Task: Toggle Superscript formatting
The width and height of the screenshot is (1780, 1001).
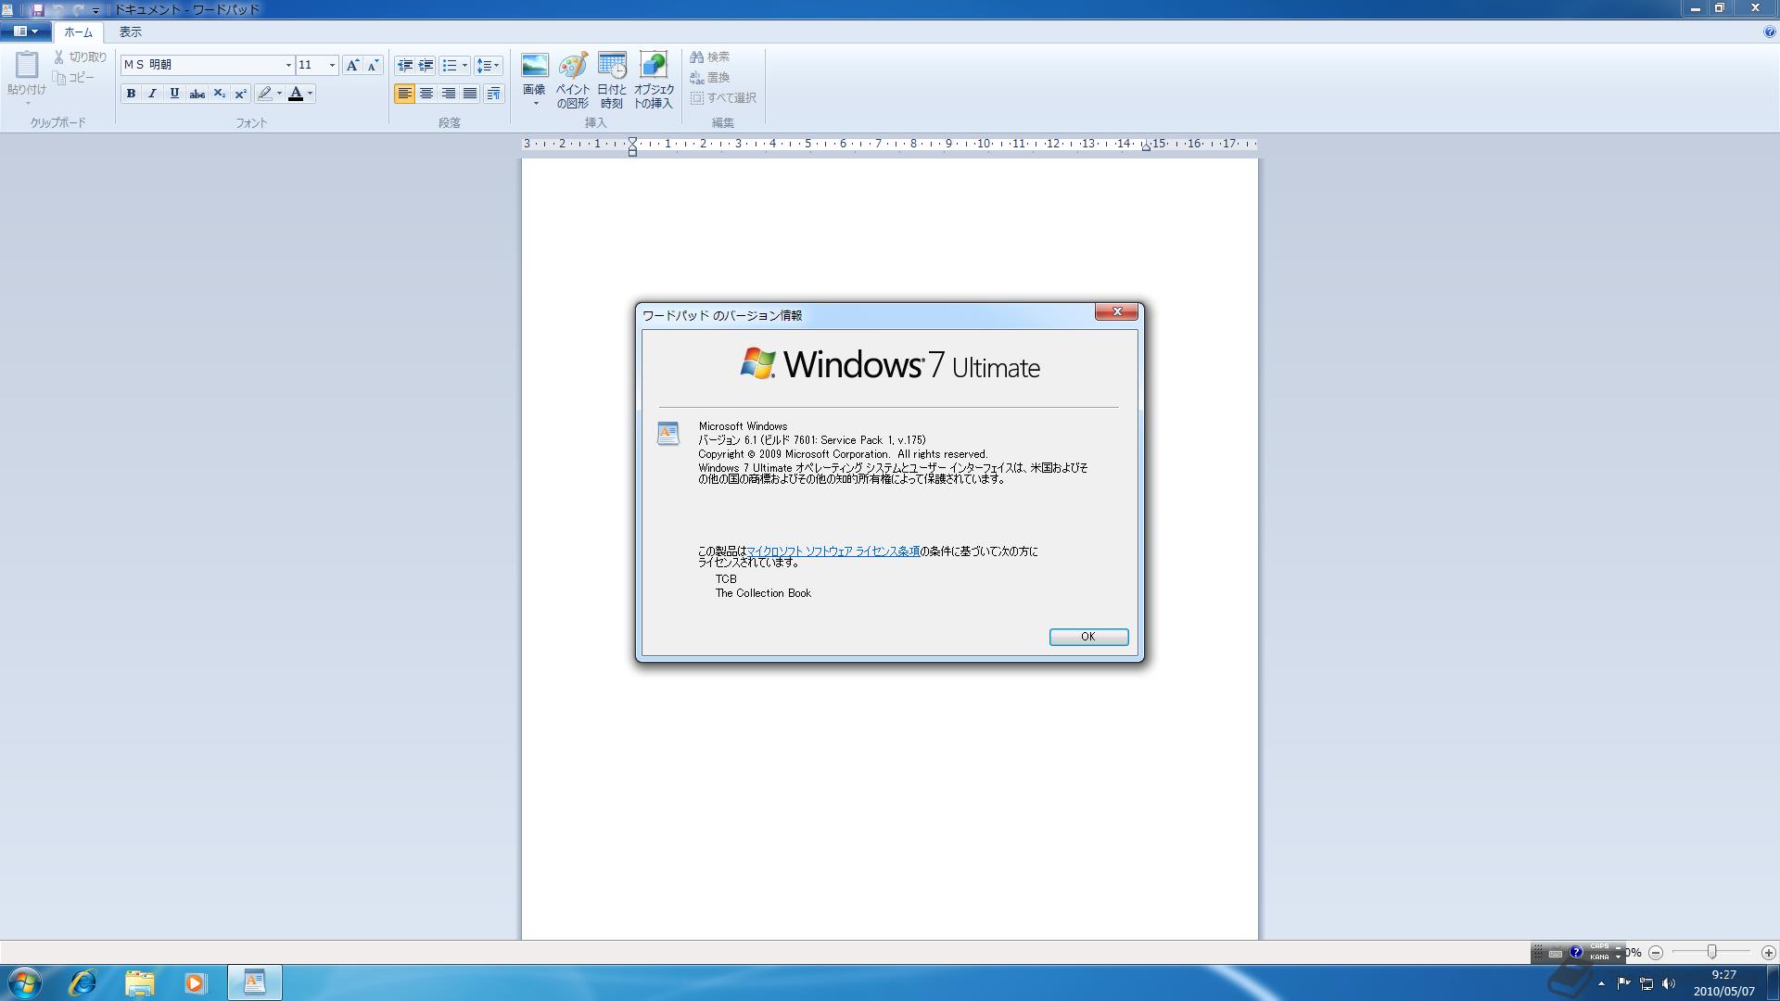Action: (x=240, y=94)
